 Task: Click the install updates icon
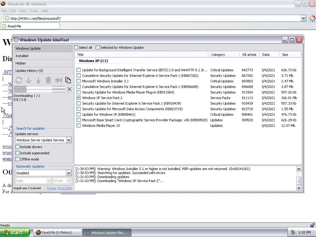click(38, 80)
